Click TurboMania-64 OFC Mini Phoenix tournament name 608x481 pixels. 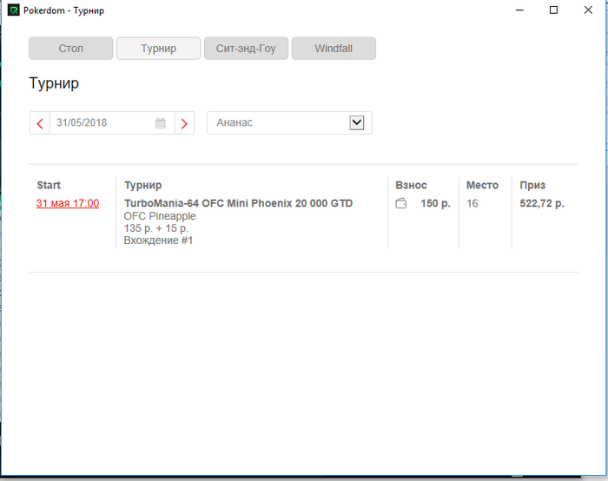click(238, 203)
